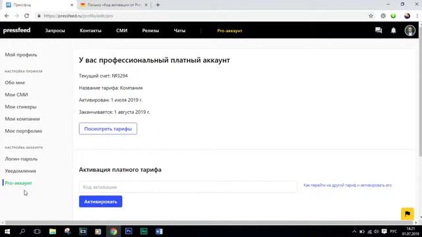Open Обо мне in the sidebar

15,82
